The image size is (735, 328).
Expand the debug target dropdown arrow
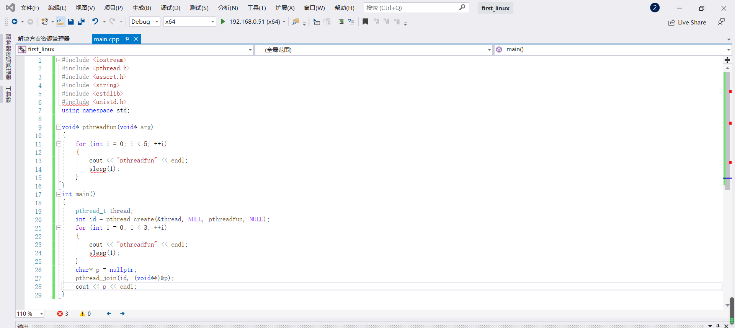pos(284,22)
